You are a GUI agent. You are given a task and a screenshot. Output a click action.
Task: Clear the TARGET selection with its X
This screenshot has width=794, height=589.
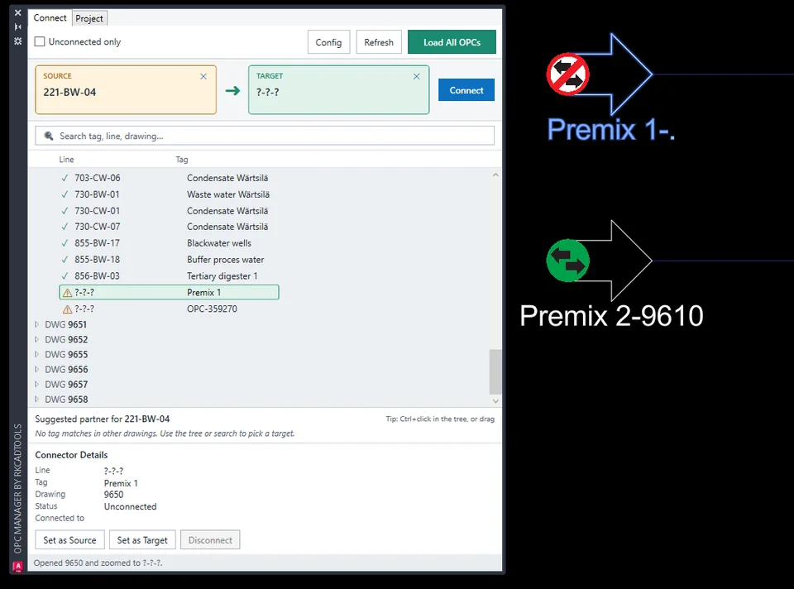click(x=416, y=76)
